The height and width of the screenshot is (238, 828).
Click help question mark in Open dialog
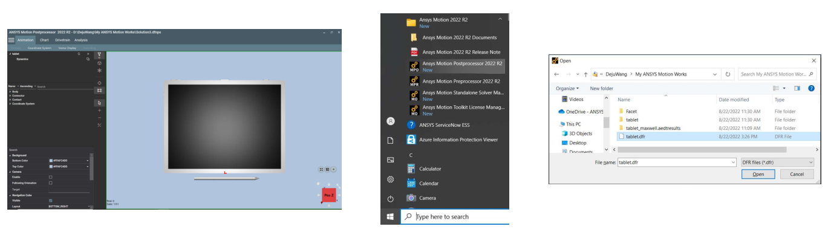(x=810, y=88)
